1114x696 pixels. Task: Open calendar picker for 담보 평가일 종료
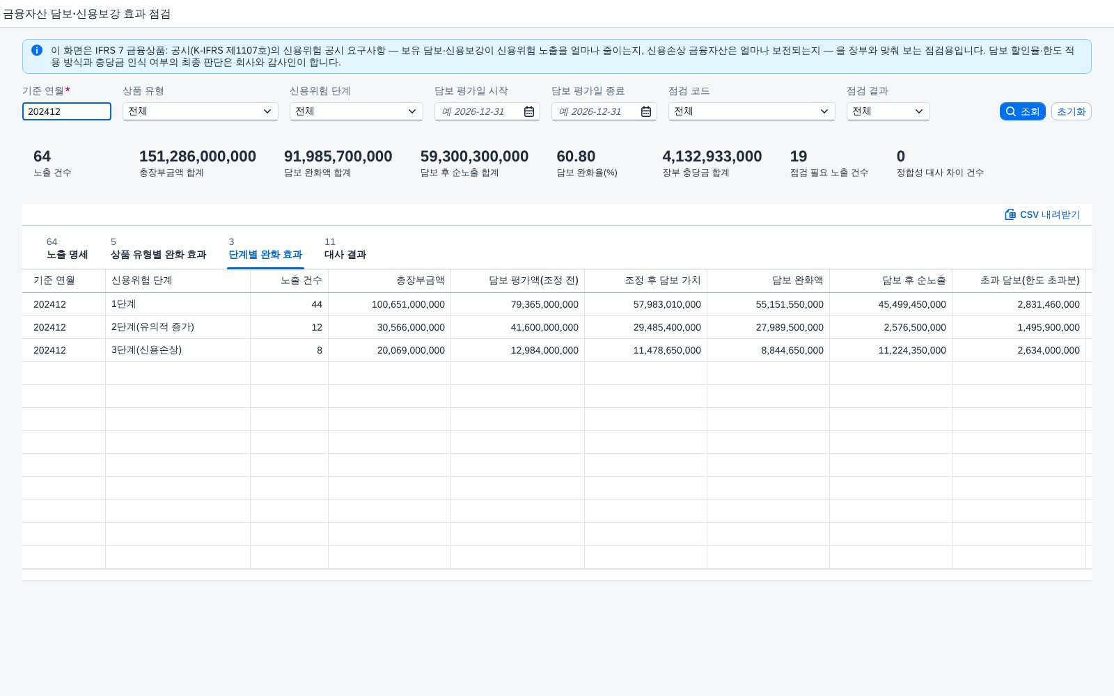[x=646, y=111]
